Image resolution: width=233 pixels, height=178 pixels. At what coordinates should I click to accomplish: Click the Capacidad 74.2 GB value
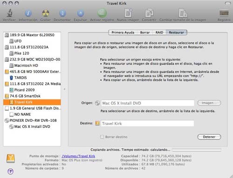(166, 156)
